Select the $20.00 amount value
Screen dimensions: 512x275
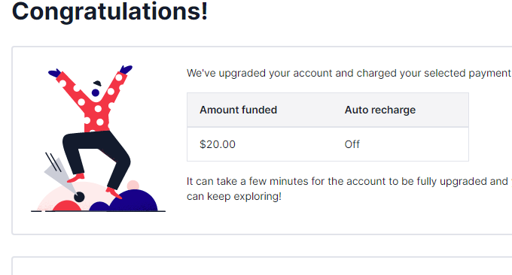pos(218,144)
